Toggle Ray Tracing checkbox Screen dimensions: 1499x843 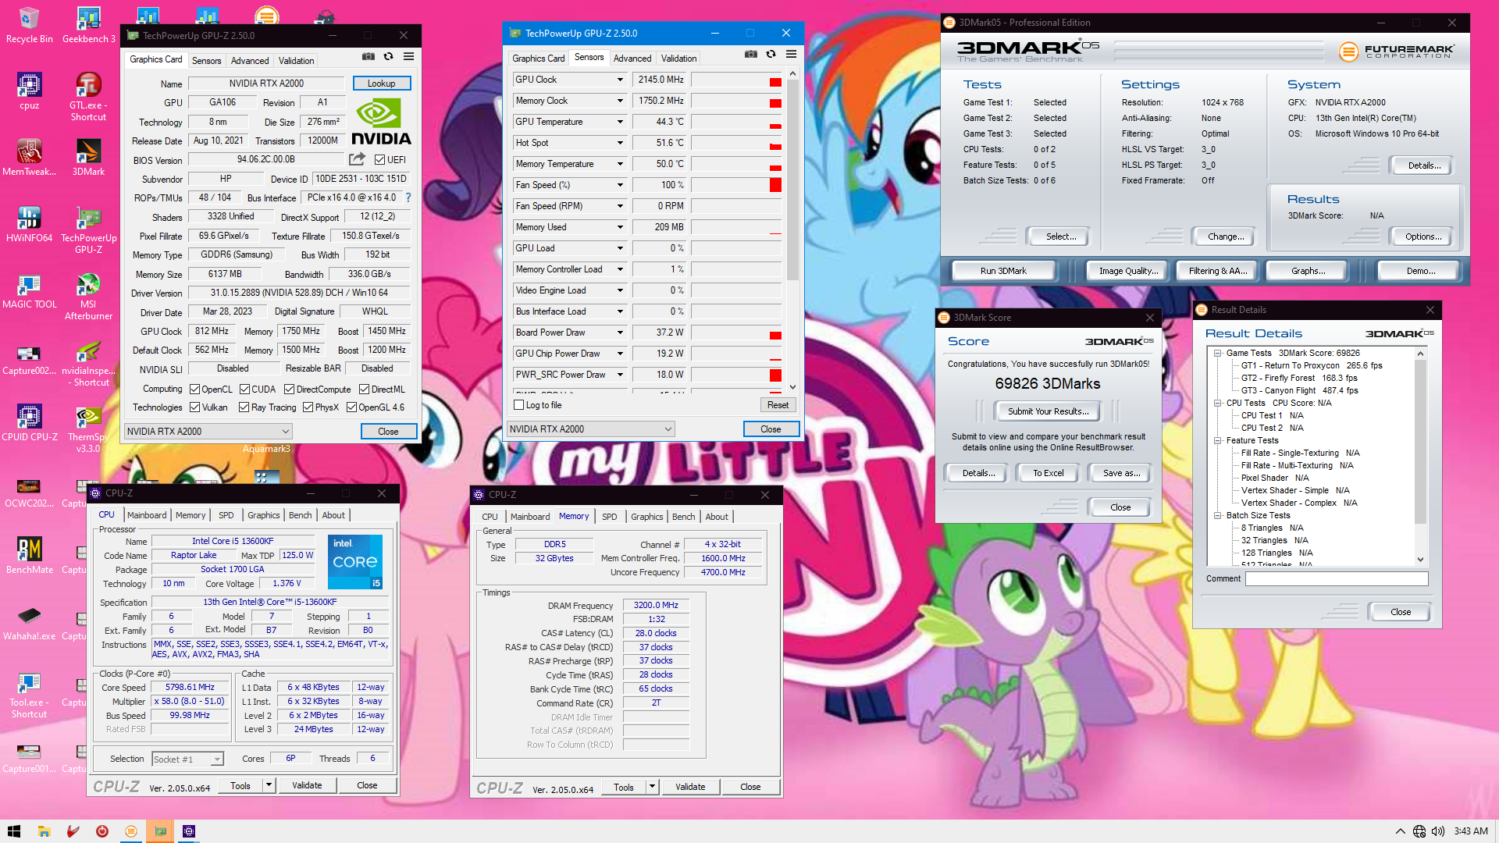tap(244, 407)
